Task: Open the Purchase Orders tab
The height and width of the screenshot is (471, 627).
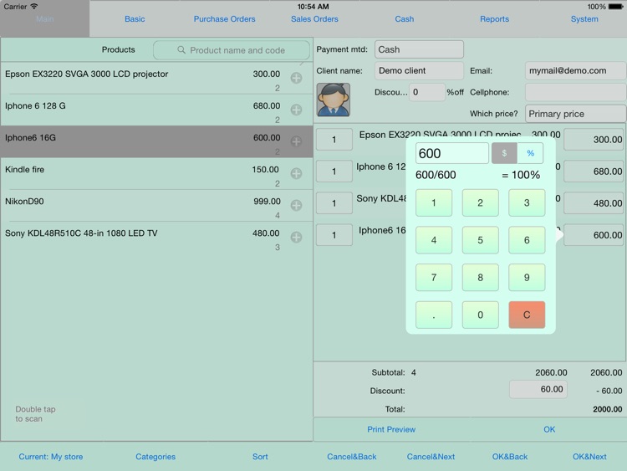Action: tap(224, 18)
